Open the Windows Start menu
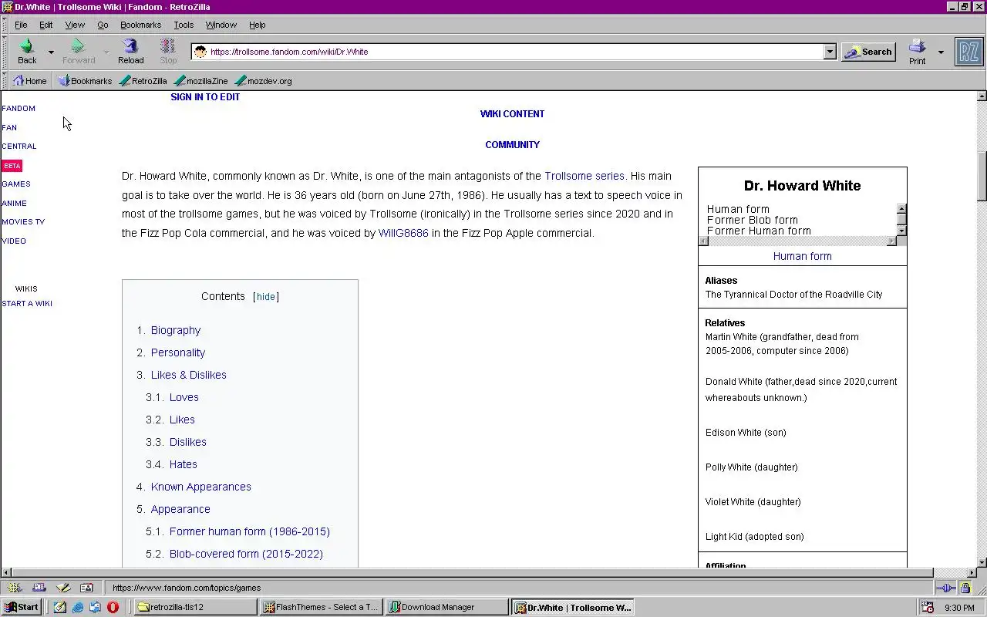The height and width of the screenshot is (617, 987). [x=21, y=607]
